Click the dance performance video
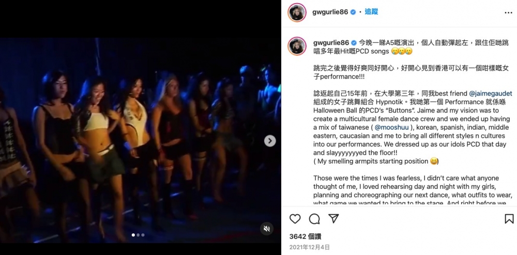The height and width of the screenshot is (255, 517). tap(141, 140)
